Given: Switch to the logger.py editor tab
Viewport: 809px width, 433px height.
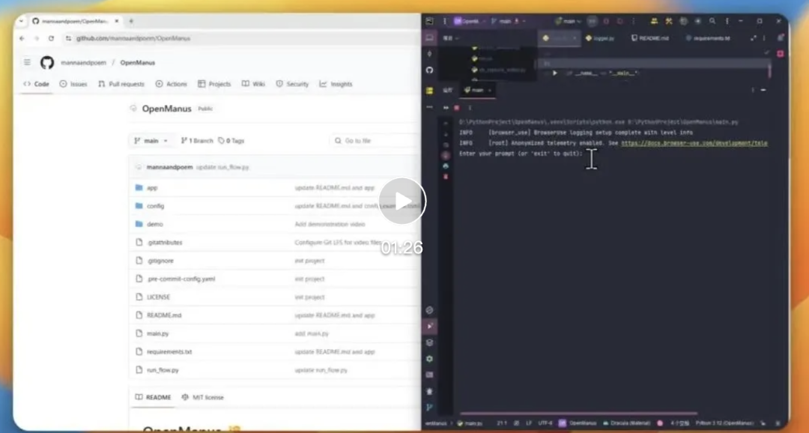Looking at the screenshot, I should 600,38.
